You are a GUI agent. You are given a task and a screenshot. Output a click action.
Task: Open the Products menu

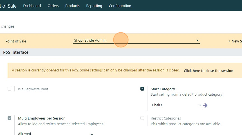(x=72, y=6)
